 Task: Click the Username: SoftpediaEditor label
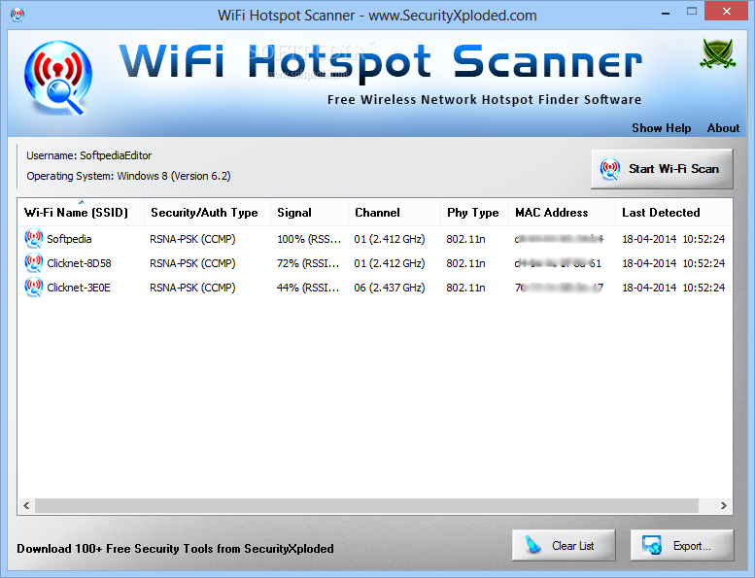pos(89,155)
